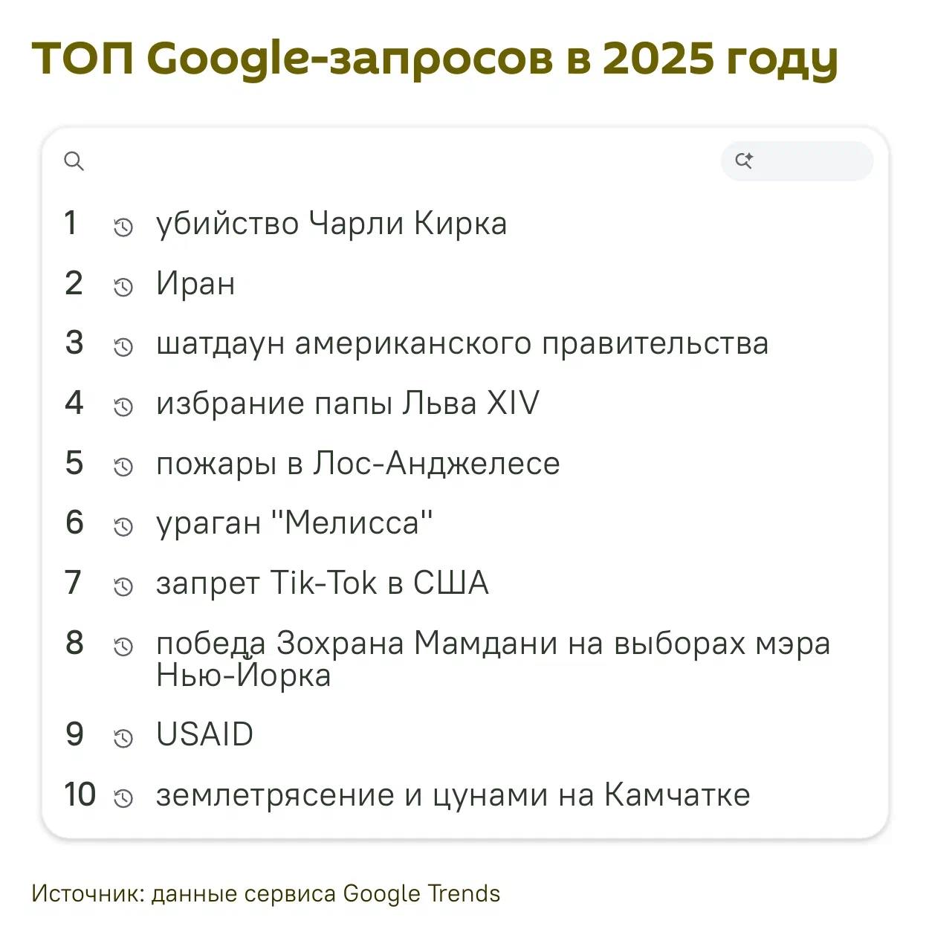Viewport: 929px width, 929px height.
Task: Select "пожары в Лос-Анджелесе" suggestion
Action: (x=357, y=464)
